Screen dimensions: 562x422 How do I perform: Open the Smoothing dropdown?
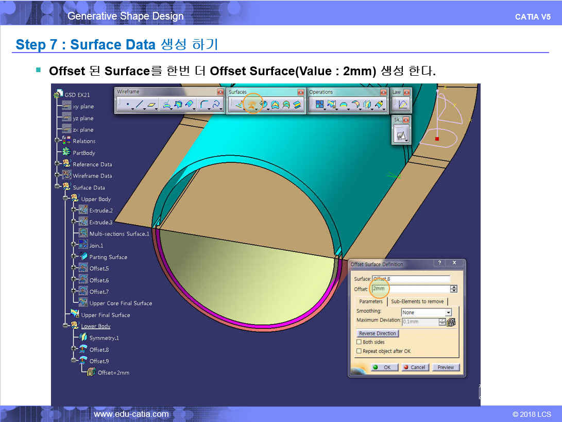pos(448,312)
